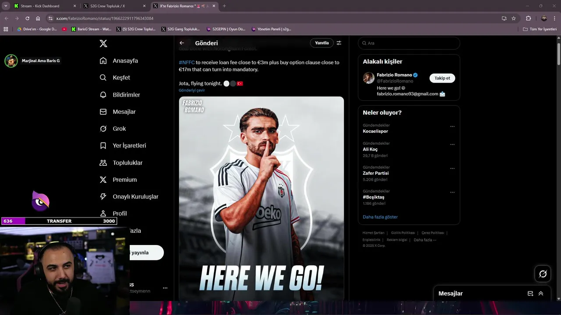Open Zafer Partisi trending topic
This screenshot has width=561, height=315.
pos(376,173)
